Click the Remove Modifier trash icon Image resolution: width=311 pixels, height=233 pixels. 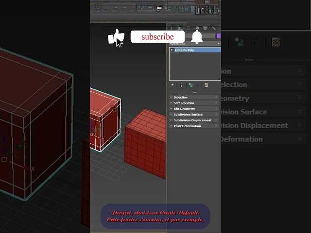pyautogui.click(x=197, y=85)
